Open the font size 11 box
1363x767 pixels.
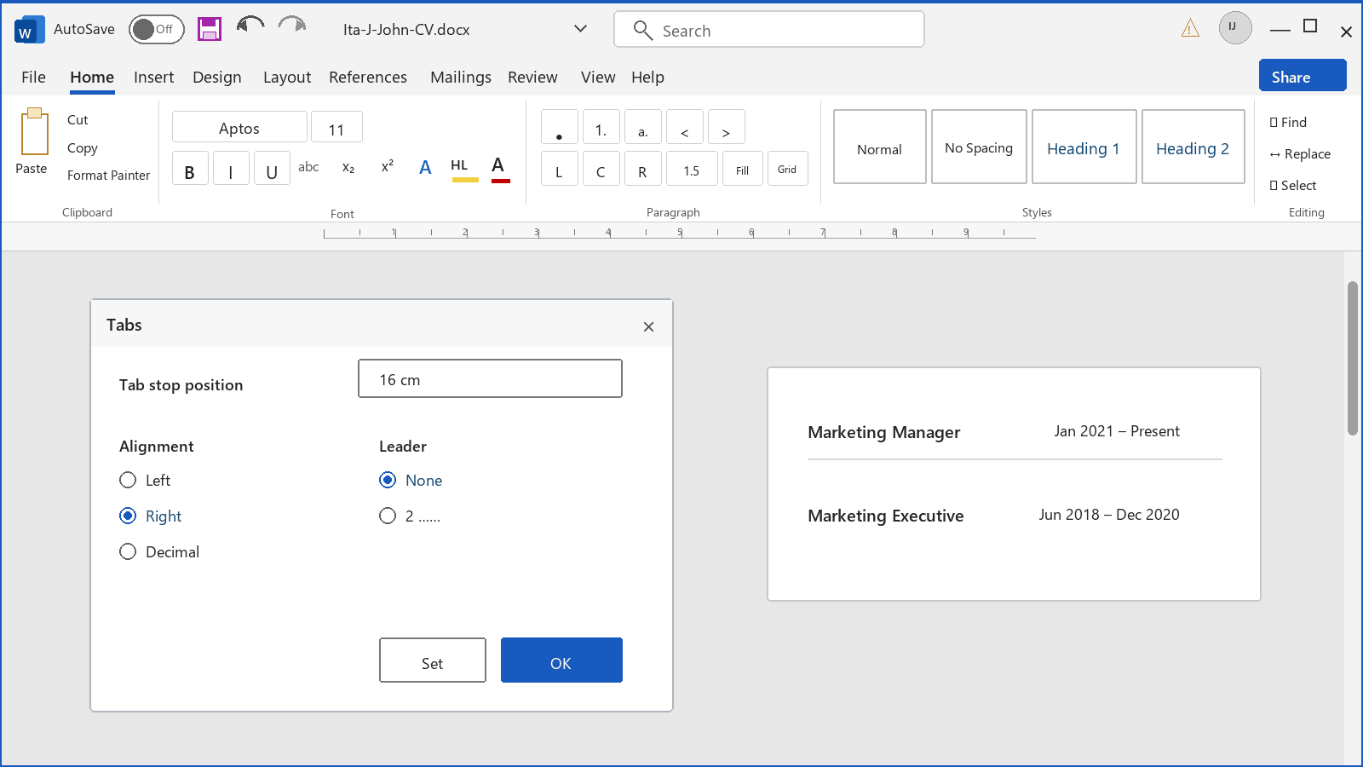click(x=336, y=127)
